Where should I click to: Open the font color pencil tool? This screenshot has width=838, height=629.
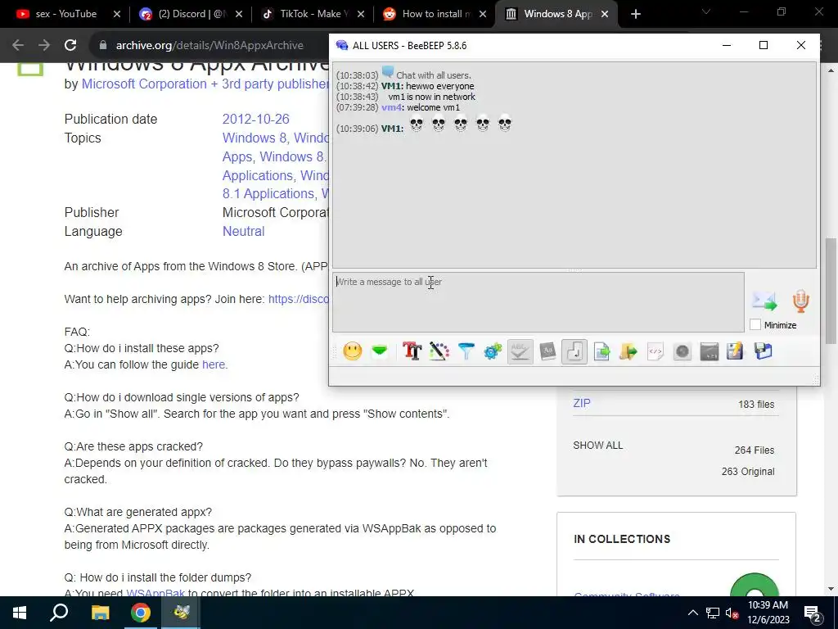[x=439, y=351]
